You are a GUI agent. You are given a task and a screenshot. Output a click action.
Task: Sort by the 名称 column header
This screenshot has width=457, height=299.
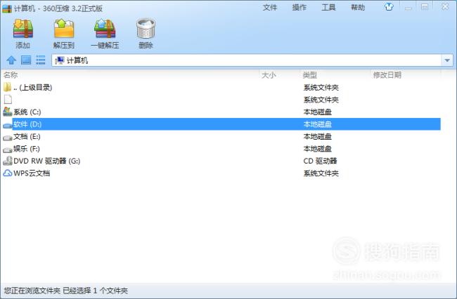(11, 75)
